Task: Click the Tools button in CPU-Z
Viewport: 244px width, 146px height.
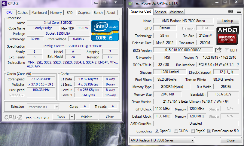Action: click(x=61, y=117)
